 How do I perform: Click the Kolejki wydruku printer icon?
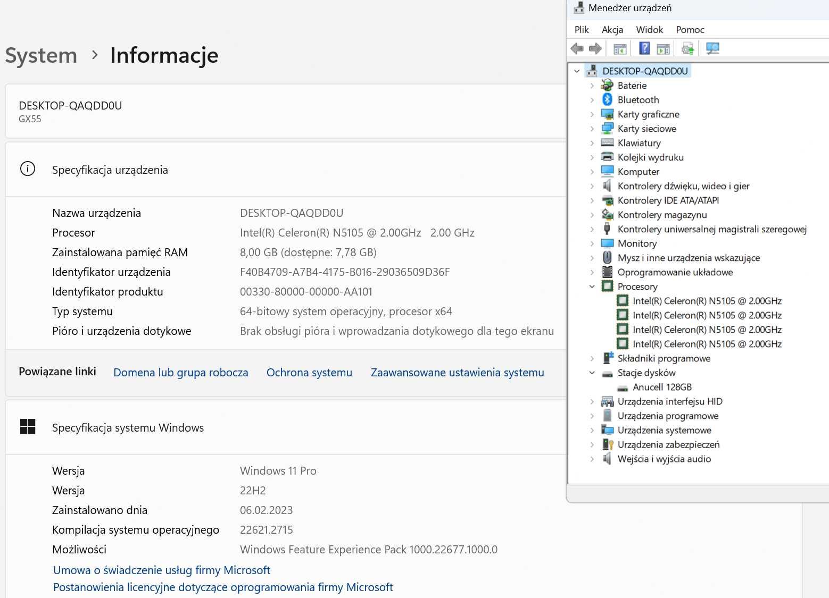pyautogui.click(x=607, y=157)
